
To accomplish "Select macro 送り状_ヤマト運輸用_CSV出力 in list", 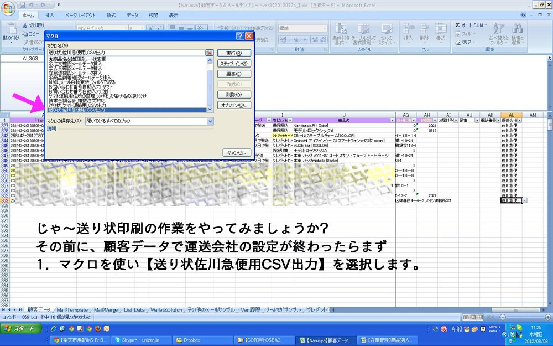I will point(77,105).
